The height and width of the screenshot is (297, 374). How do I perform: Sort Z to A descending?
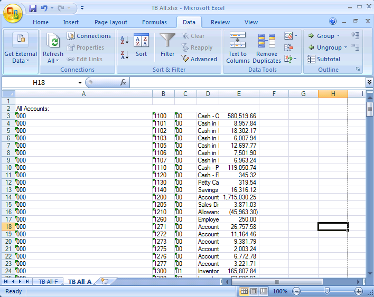125,55
